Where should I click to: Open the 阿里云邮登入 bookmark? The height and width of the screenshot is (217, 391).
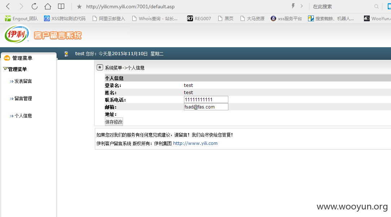pyautogui.click(x=109, y=18)
